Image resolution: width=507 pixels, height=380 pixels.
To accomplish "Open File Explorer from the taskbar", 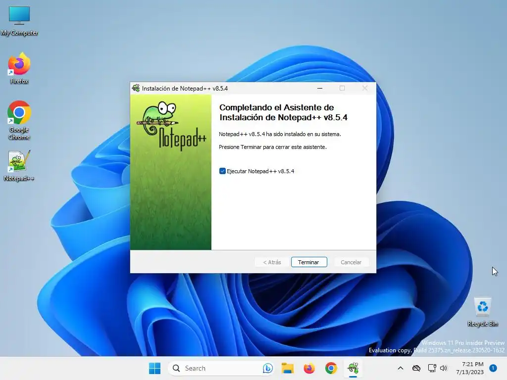I will coord(288,368).
